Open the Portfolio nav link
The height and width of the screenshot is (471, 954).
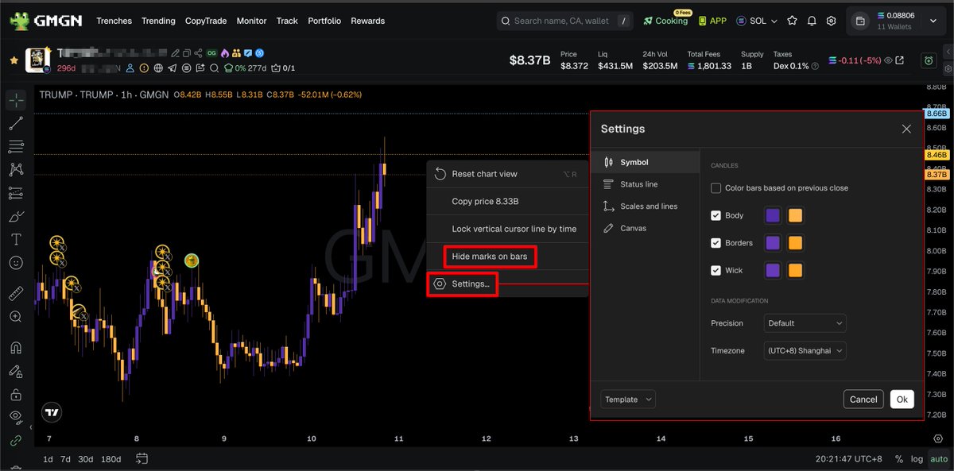(324, 21)
